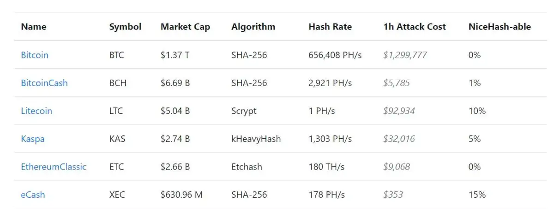Sort table by Market Cap header
This screenshot has height=211, width=554.
pyautogui.click(x=185, y=27)
